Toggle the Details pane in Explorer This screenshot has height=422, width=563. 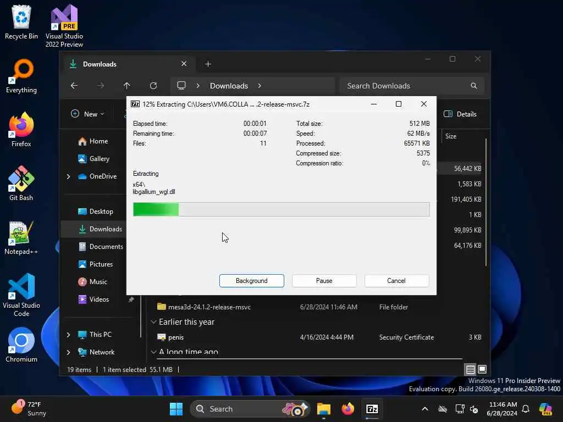(x=460, y=114)
